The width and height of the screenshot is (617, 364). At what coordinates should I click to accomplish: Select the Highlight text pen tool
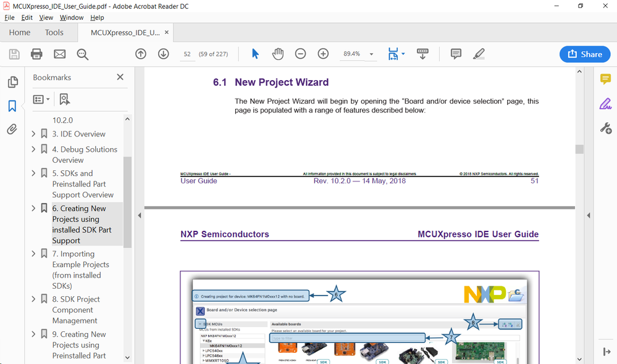479,54
